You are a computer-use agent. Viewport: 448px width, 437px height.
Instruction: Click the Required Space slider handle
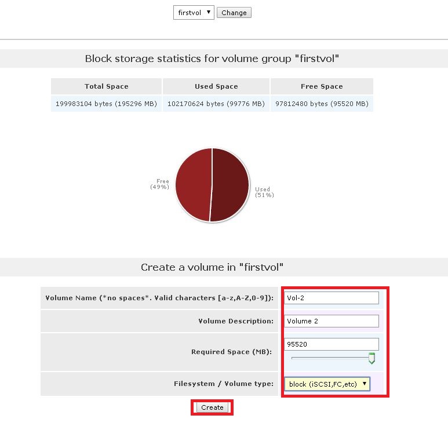[371, 358]
